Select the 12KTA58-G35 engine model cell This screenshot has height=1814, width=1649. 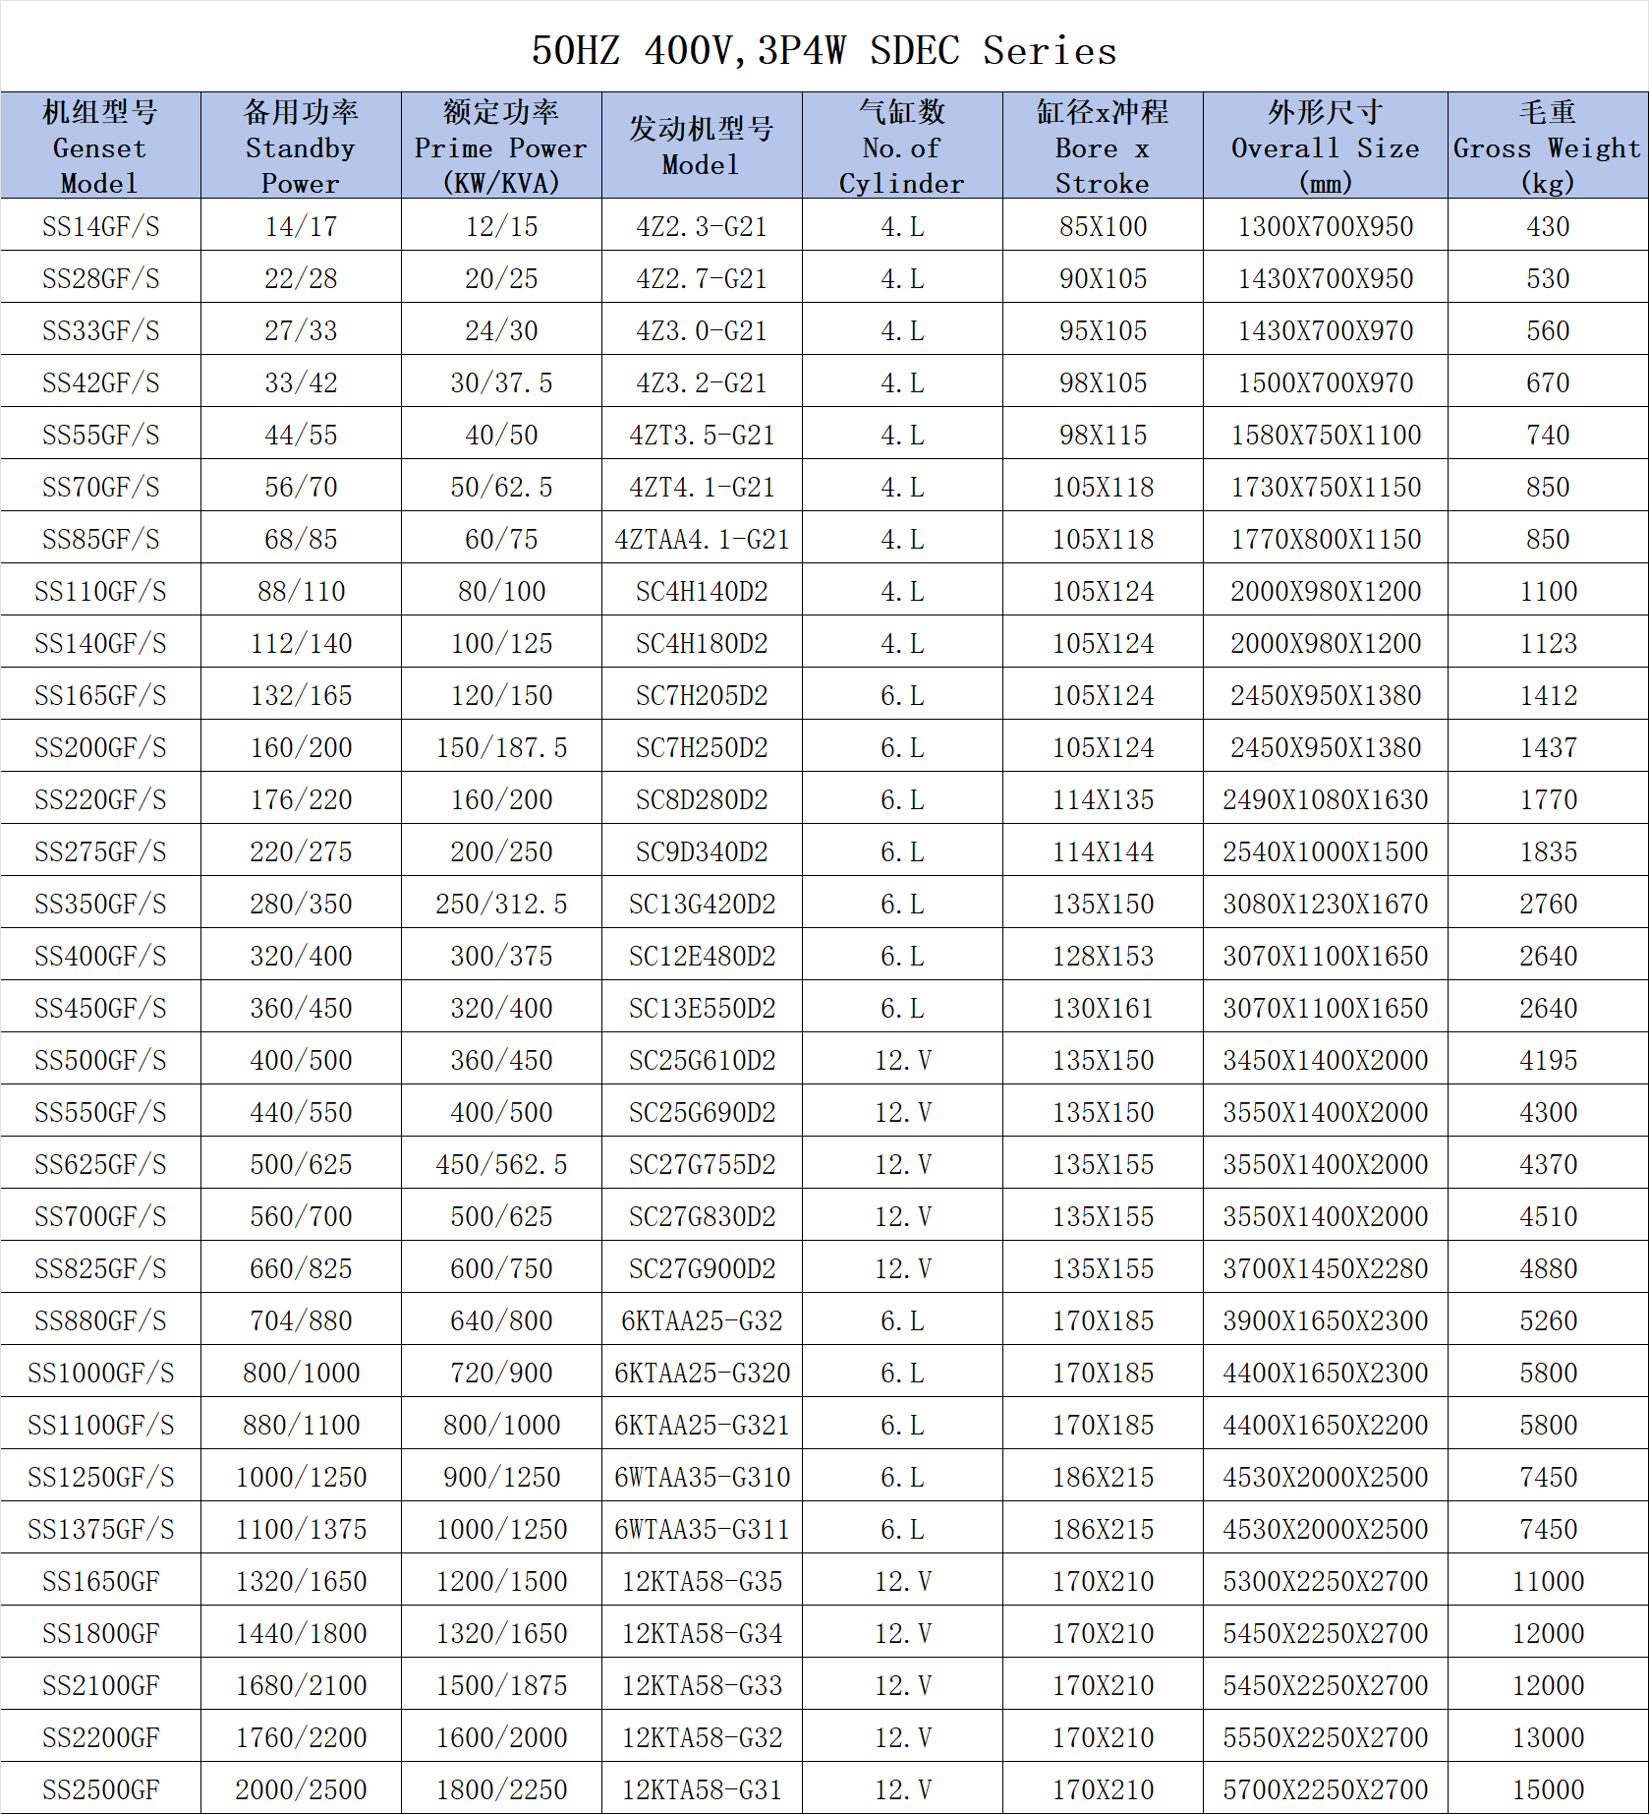click(x=702, y=1581)
